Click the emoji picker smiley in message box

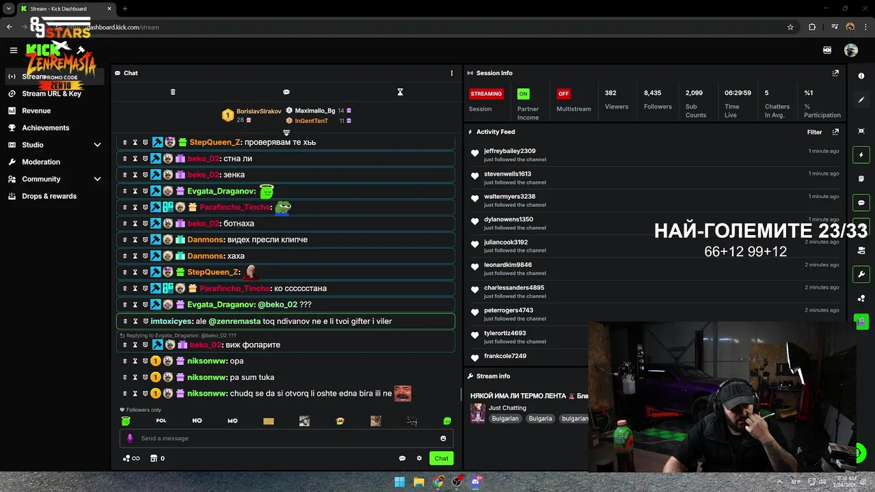point(443,439)
